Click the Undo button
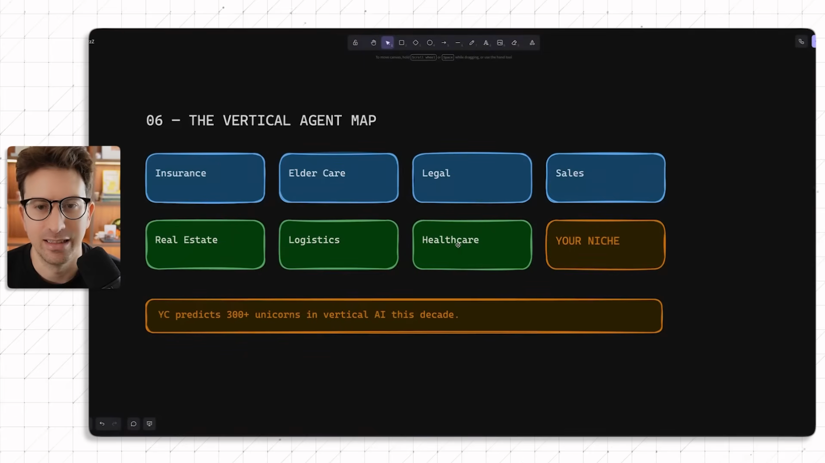Screen dimensions: 825x463 (102, 424)
